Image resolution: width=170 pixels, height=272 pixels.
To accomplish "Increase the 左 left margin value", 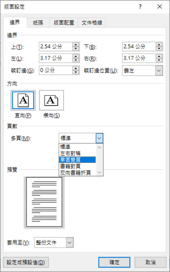I will pyautogui.click(x=75, y=56).
